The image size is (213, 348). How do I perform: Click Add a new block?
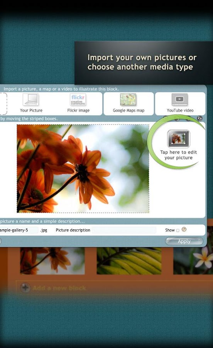[x=59, y=288]
